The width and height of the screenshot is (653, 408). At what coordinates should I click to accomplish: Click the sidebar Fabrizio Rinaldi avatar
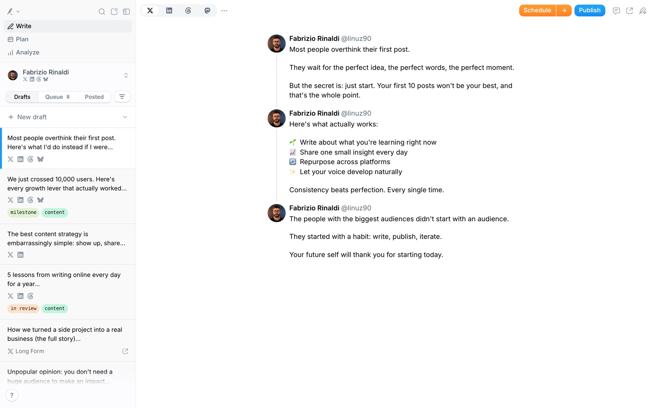click(x=13, y=75)
